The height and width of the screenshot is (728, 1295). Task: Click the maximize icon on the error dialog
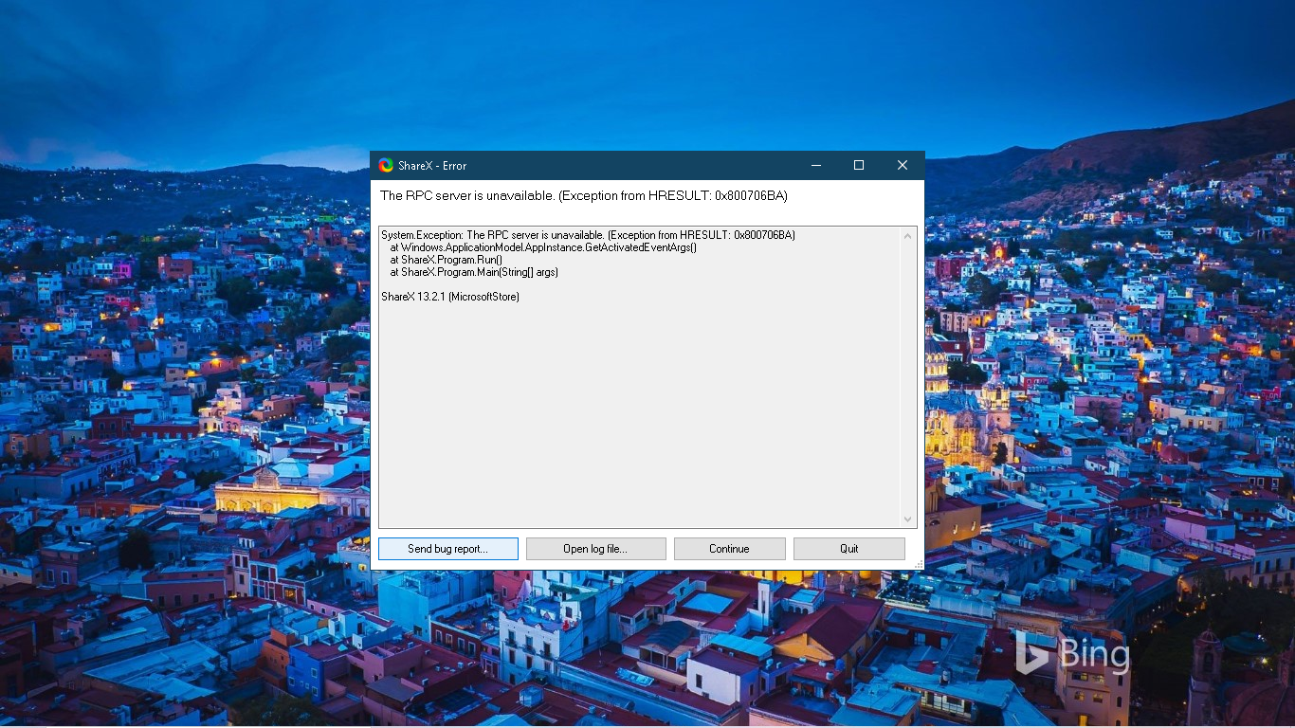tap(859, 165)
